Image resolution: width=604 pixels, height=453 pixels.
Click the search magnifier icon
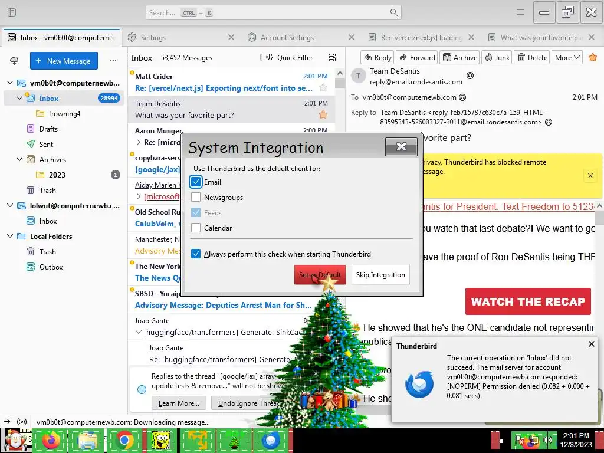click(x=393, y=12)
